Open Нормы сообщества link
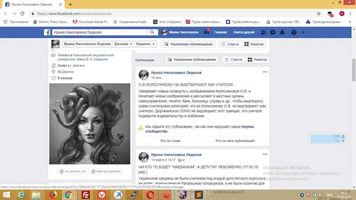Image resolution: width=356 pixels, height=200 pixels. click(200, 129)
